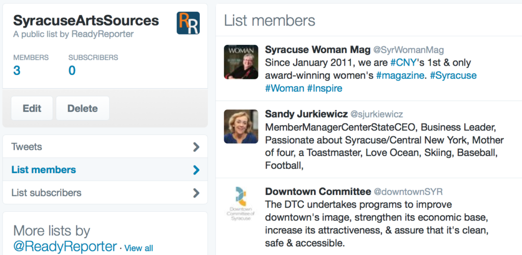Open the Downtown Committee logo avatar
Viewport: 522px width, 255px height.
[241, 204]
